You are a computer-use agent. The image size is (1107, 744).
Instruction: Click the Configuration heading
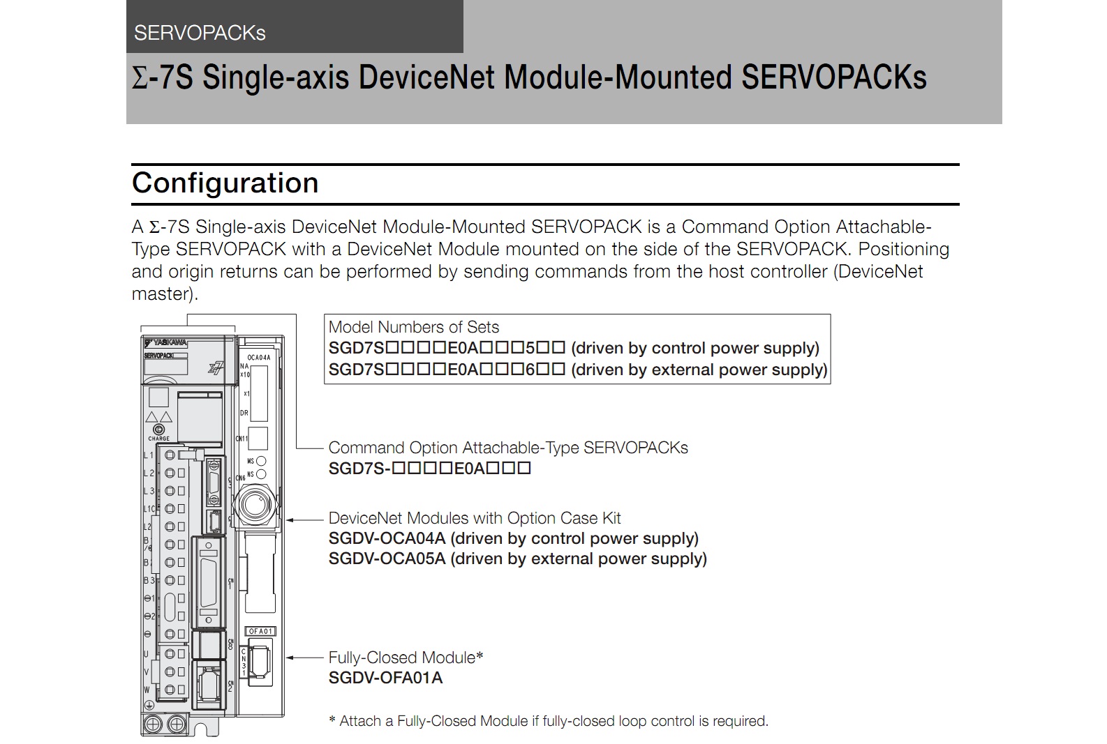225,183
